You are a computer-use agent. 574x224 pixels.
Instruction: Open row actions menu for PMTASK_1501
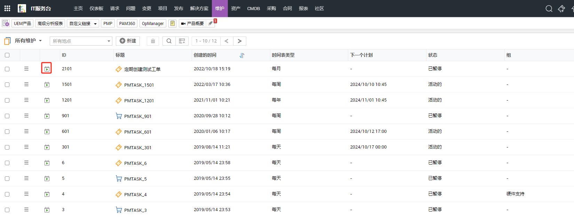tap(26, 85)
